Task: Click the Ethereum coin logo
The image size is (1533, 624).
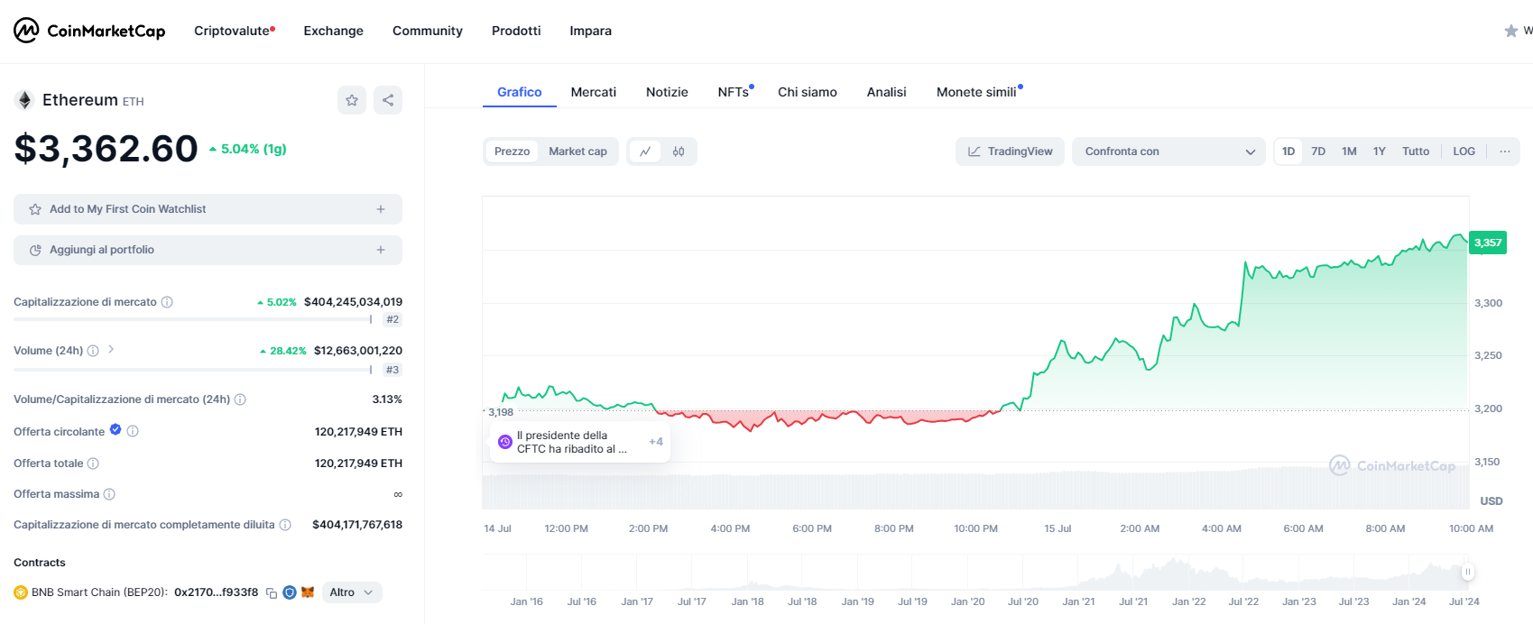Action: click(x=24, y=100)
